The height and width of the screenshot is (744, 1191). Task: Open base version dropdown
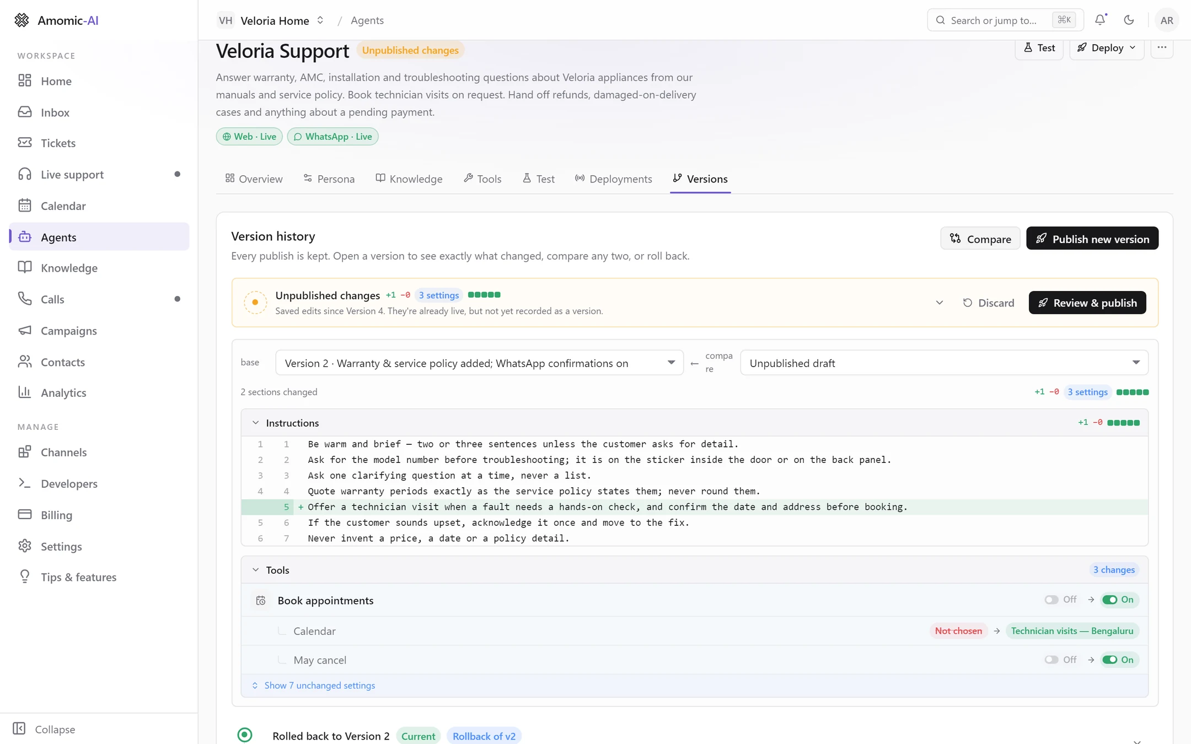(x=479, y=363)
